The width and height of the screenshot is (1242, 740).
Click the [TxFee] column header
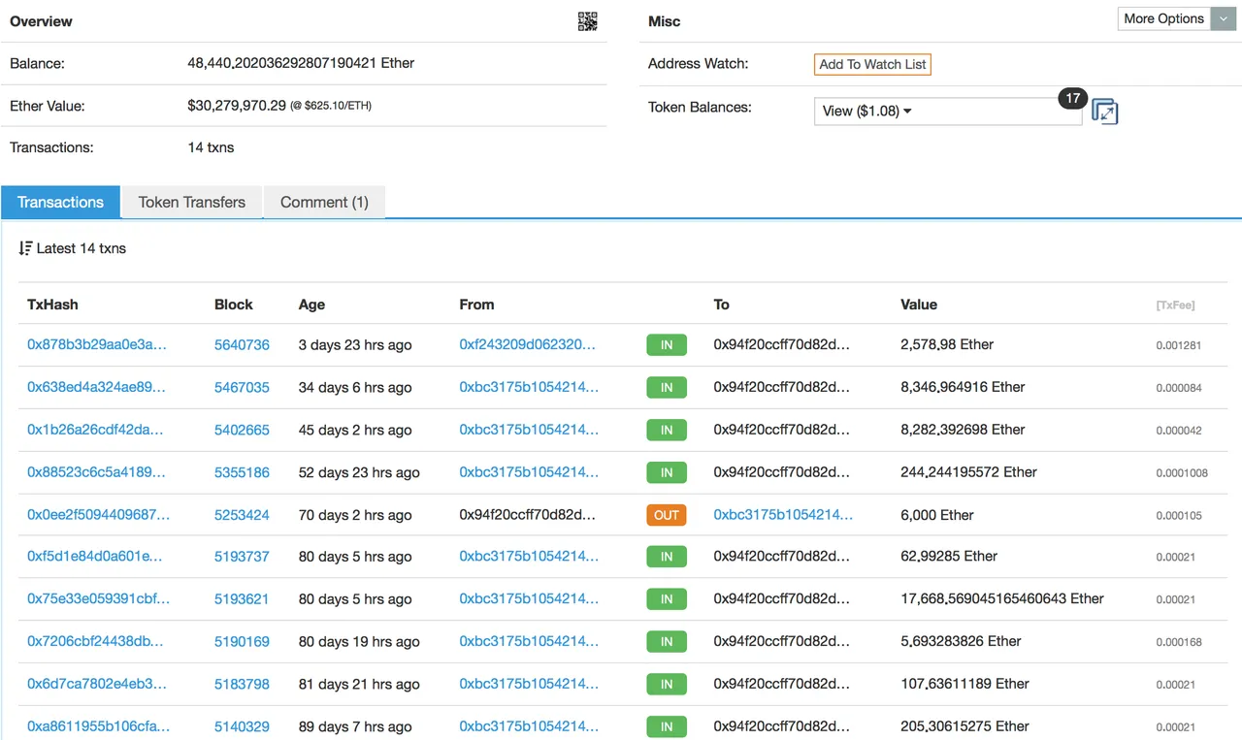coord(1175,305)
